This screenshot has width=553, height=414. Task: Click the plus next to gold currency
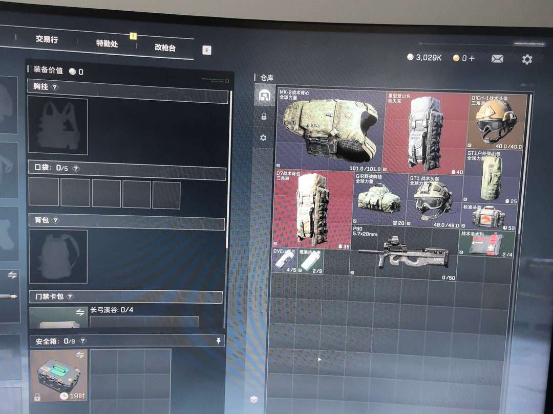point(472,58)
